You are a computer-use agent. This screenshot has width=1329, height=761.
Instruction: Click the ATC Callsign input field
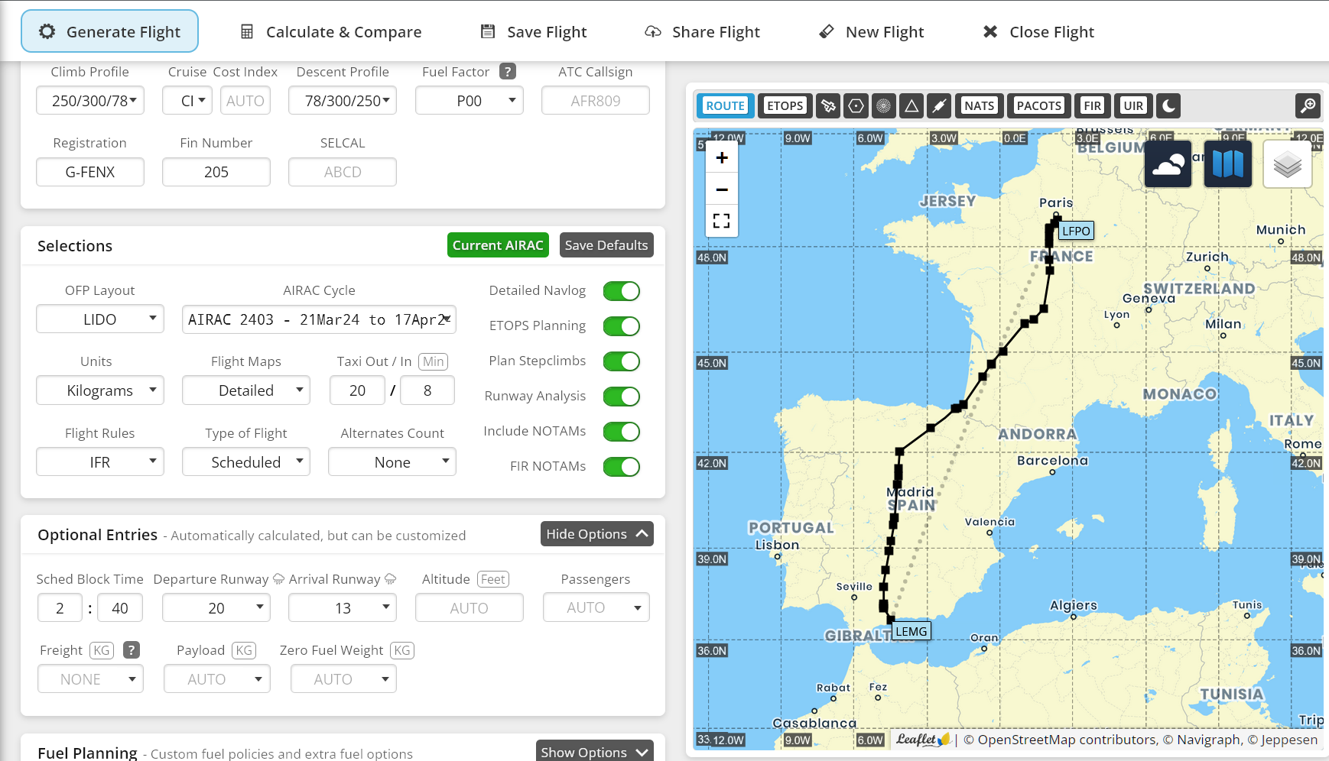[x=596, y=100]
